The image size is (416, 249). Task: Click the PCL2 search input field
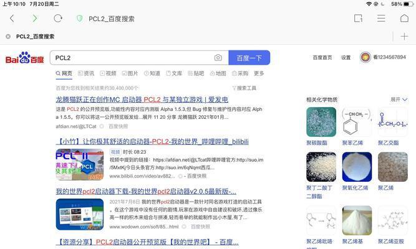click(133, 57)
